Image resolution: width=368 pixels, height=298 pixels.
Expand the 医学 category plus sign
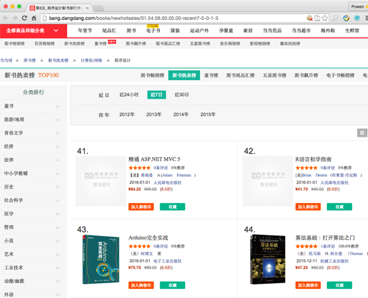57,214
